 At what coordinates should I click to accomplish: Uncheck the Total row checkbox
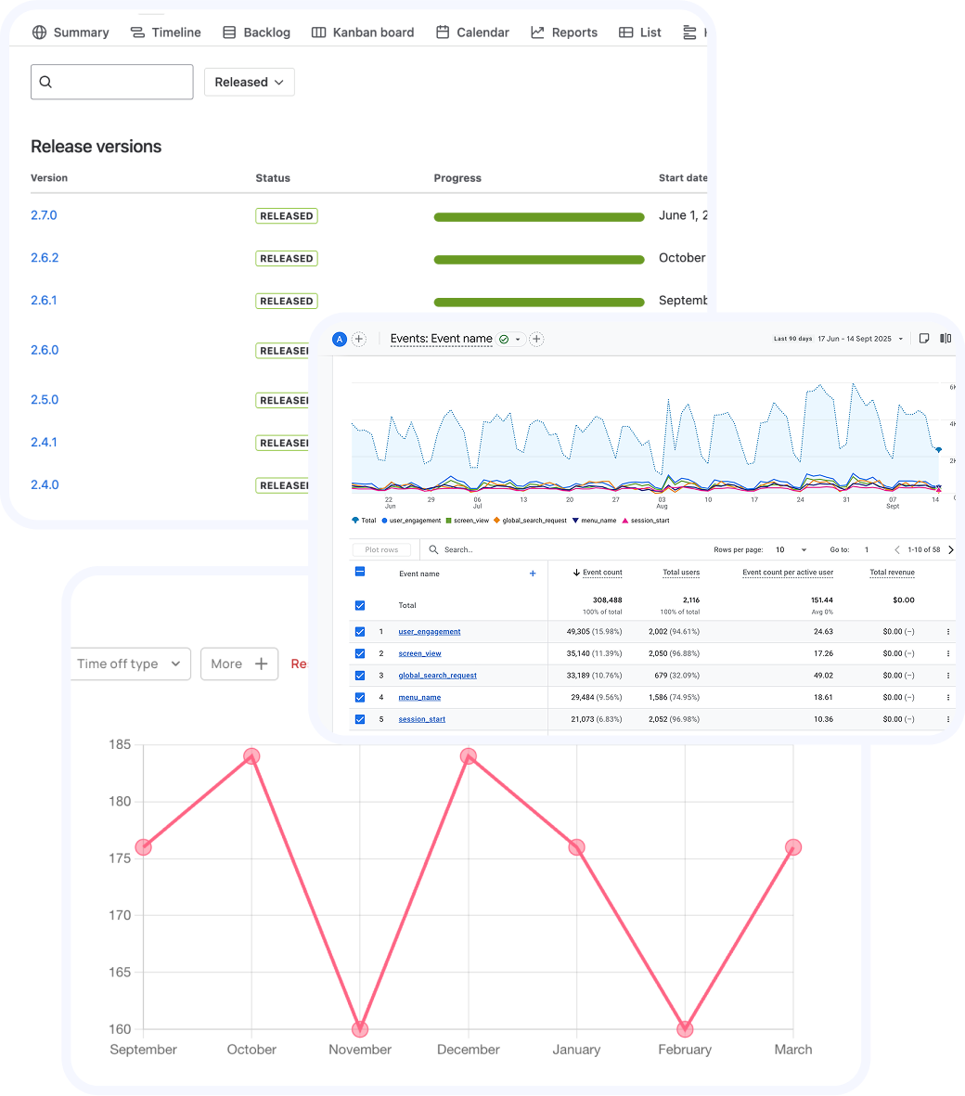click(x=360, y=605)
